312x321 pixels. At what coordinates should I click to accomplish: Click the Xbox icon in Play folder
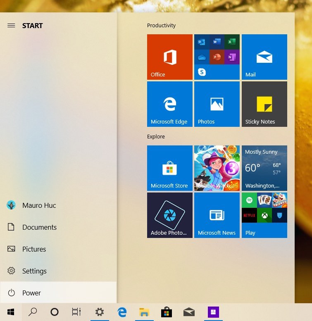[264, 215]
